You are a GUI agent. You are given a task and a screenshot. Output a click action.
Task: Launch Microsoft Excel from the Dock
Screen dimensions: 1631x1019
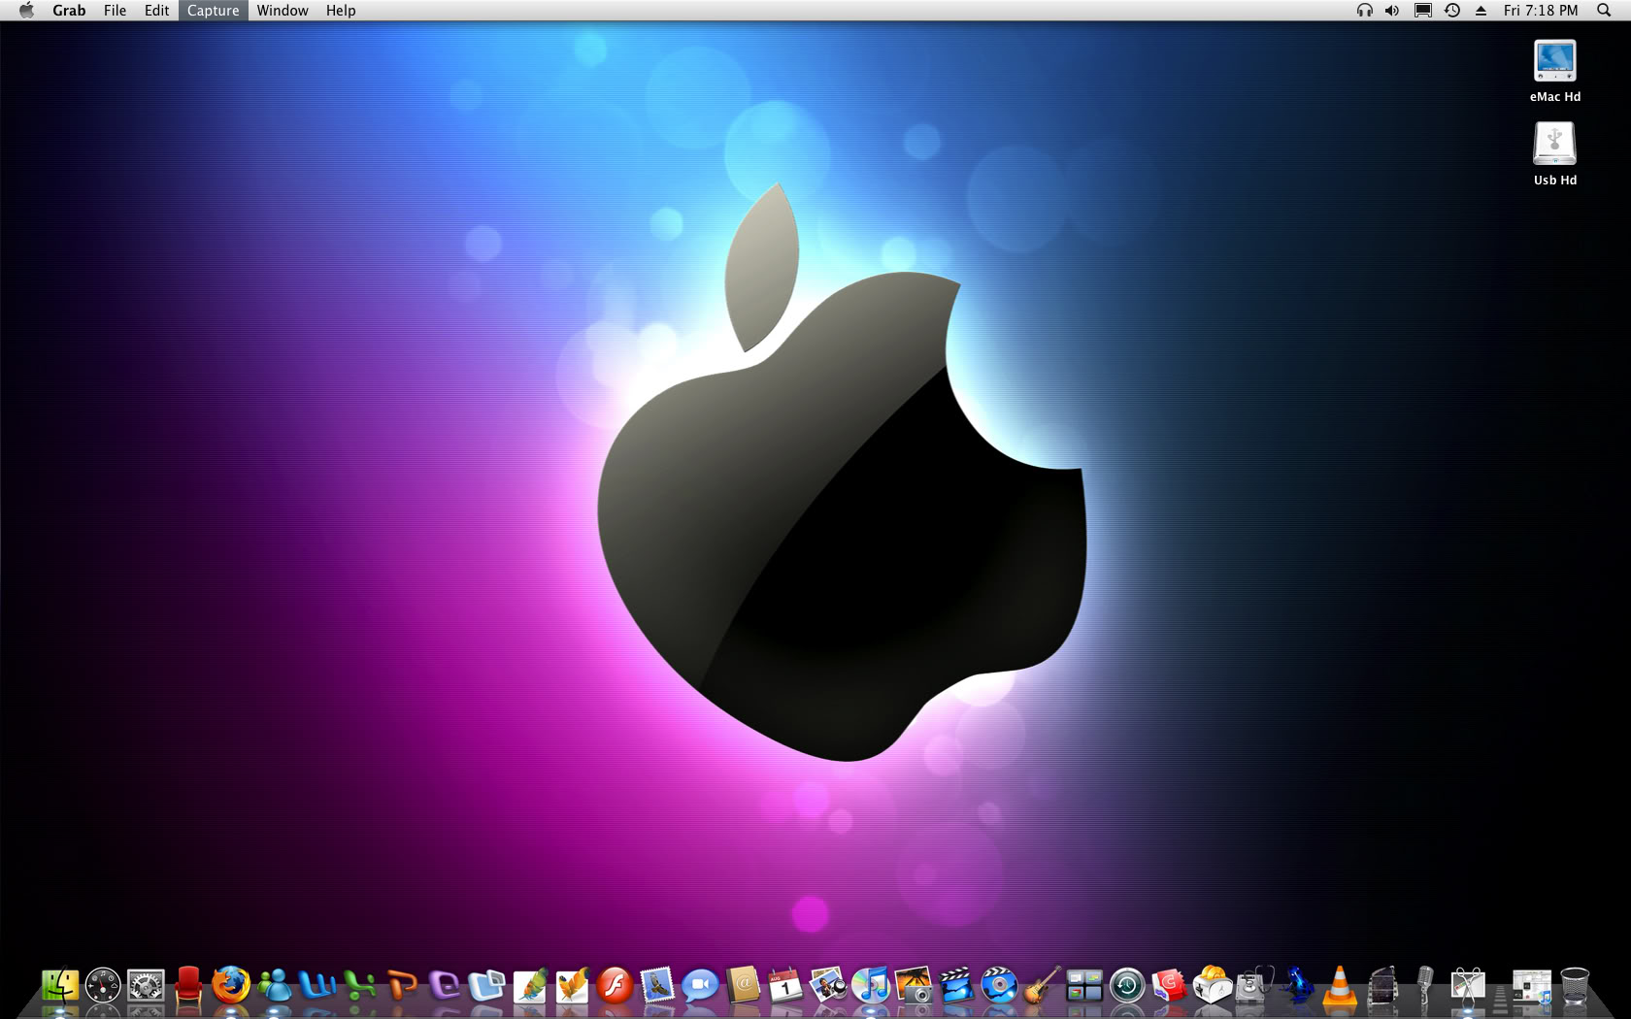[x=359, y=986]
